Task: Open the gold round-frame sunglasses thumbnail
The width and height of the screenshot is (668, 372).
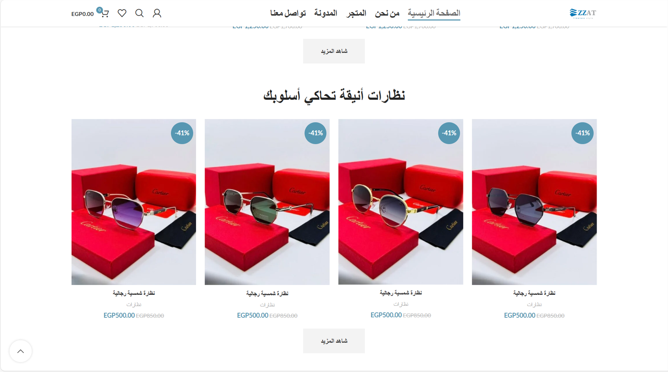Action: (x=401, y=202)
